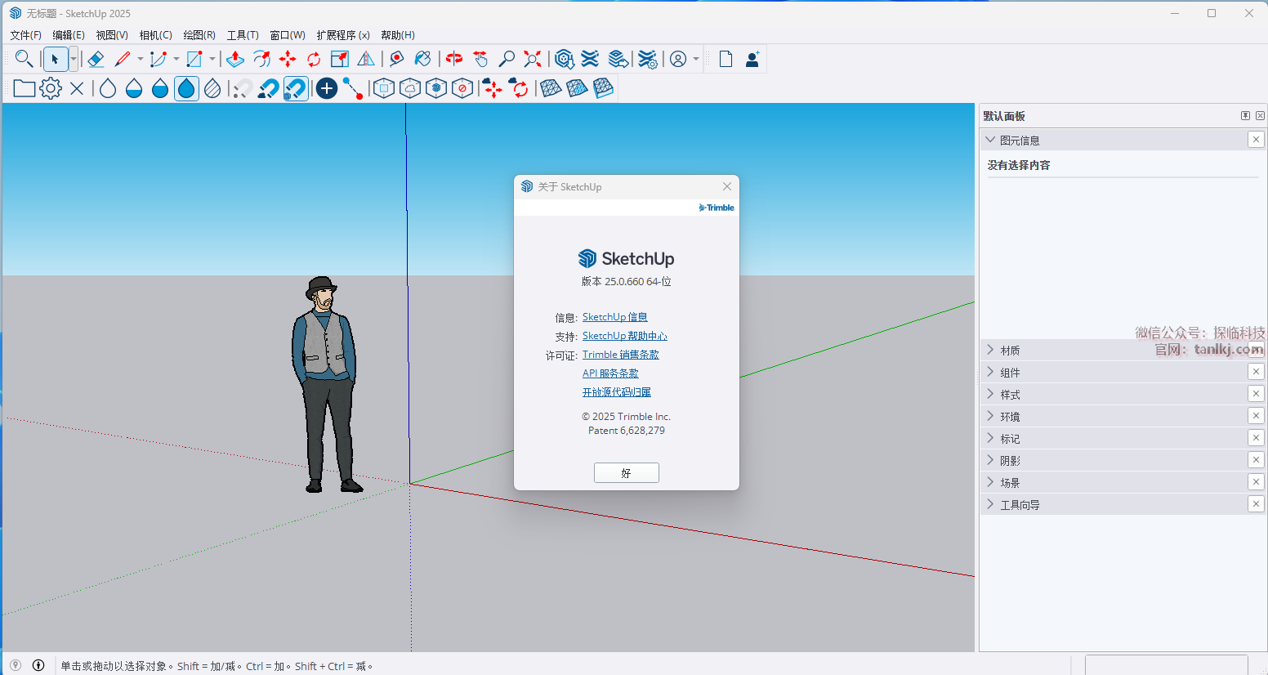Screen dimensions: 1268x675
Task: Choose the Paint Bucket tool
Action: point(422,59)
